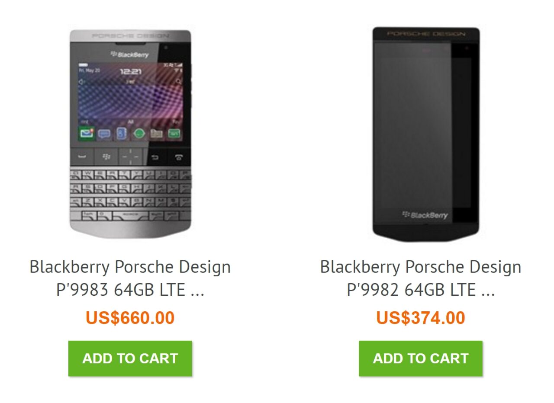
Task: Click the US$660.00 price
Action: [130, 318]
